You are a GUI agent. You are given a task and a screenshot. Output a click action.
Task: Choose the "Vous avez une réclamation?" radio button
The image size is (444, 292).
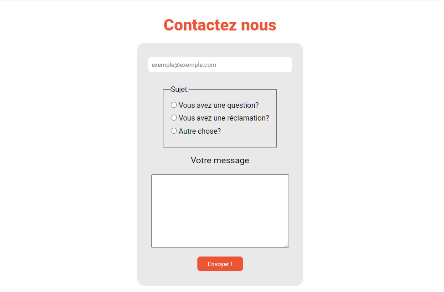pos(174,118)
